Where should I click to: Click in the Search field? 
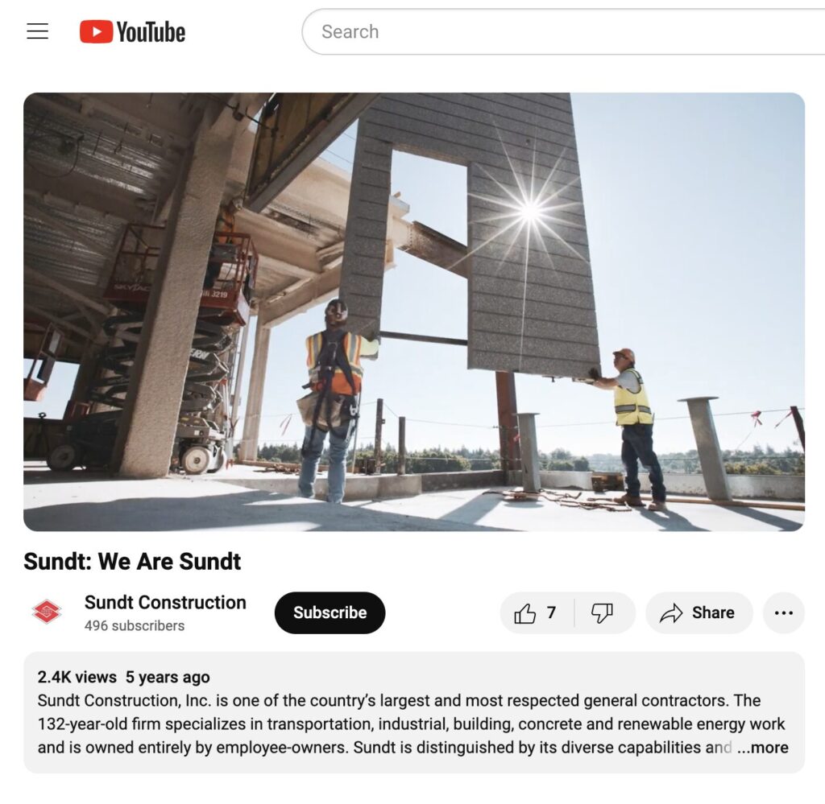563,31
